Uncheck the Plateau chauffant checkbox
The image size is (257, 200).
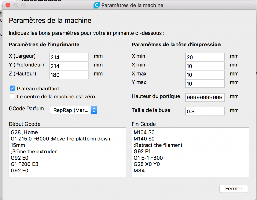[x=12, y=88]
